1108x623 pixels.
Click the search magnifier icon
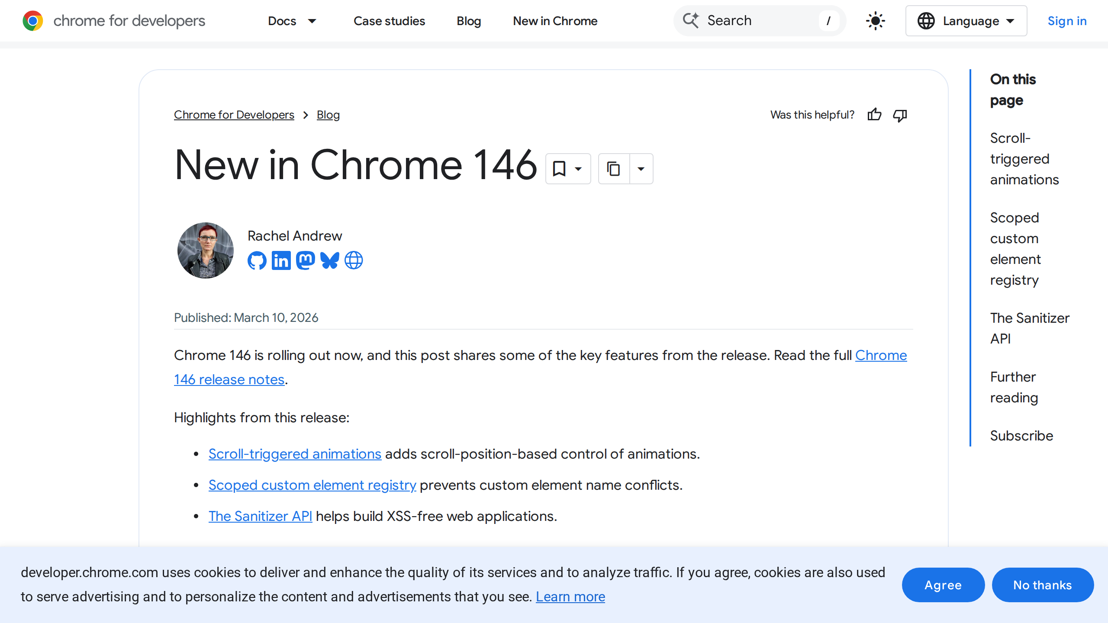691,20
